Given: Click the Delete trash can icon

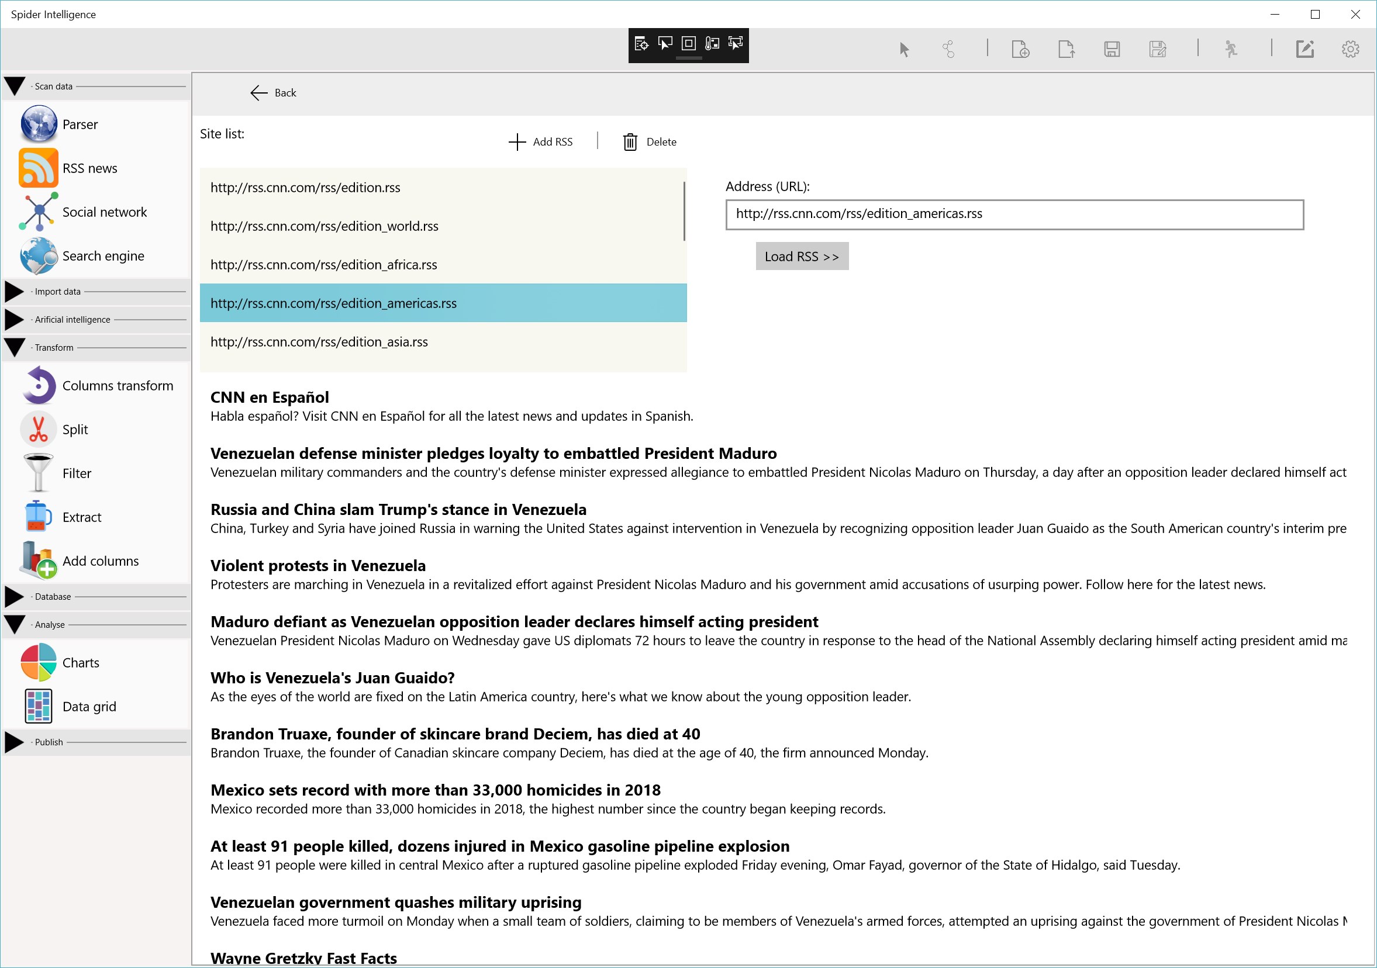Looking at the screenshot, I should tap(630, 142).
